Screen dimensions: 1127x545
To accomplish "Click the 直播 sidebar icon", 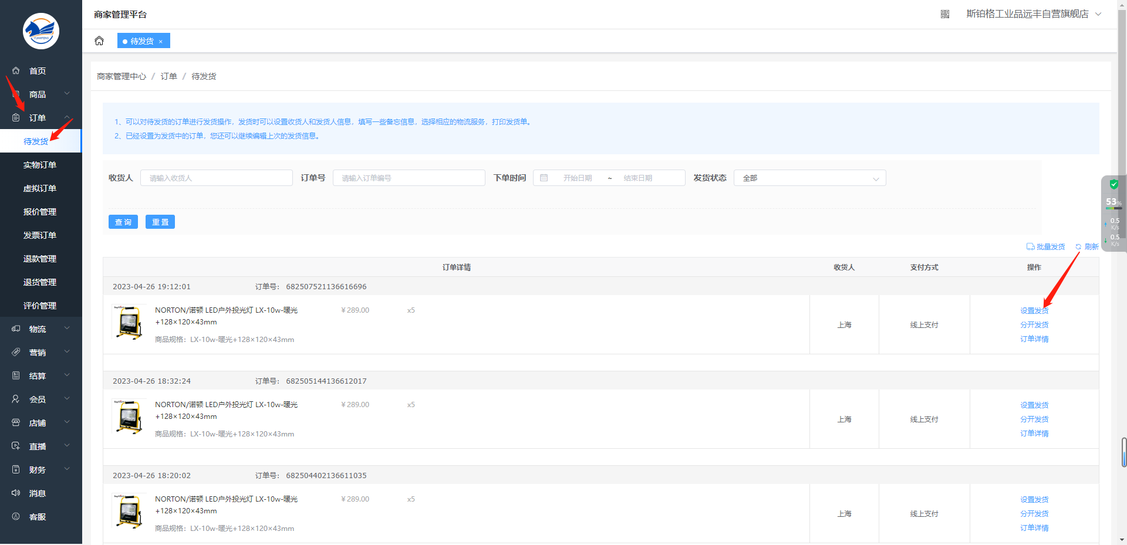I will [x=16, y=446].
